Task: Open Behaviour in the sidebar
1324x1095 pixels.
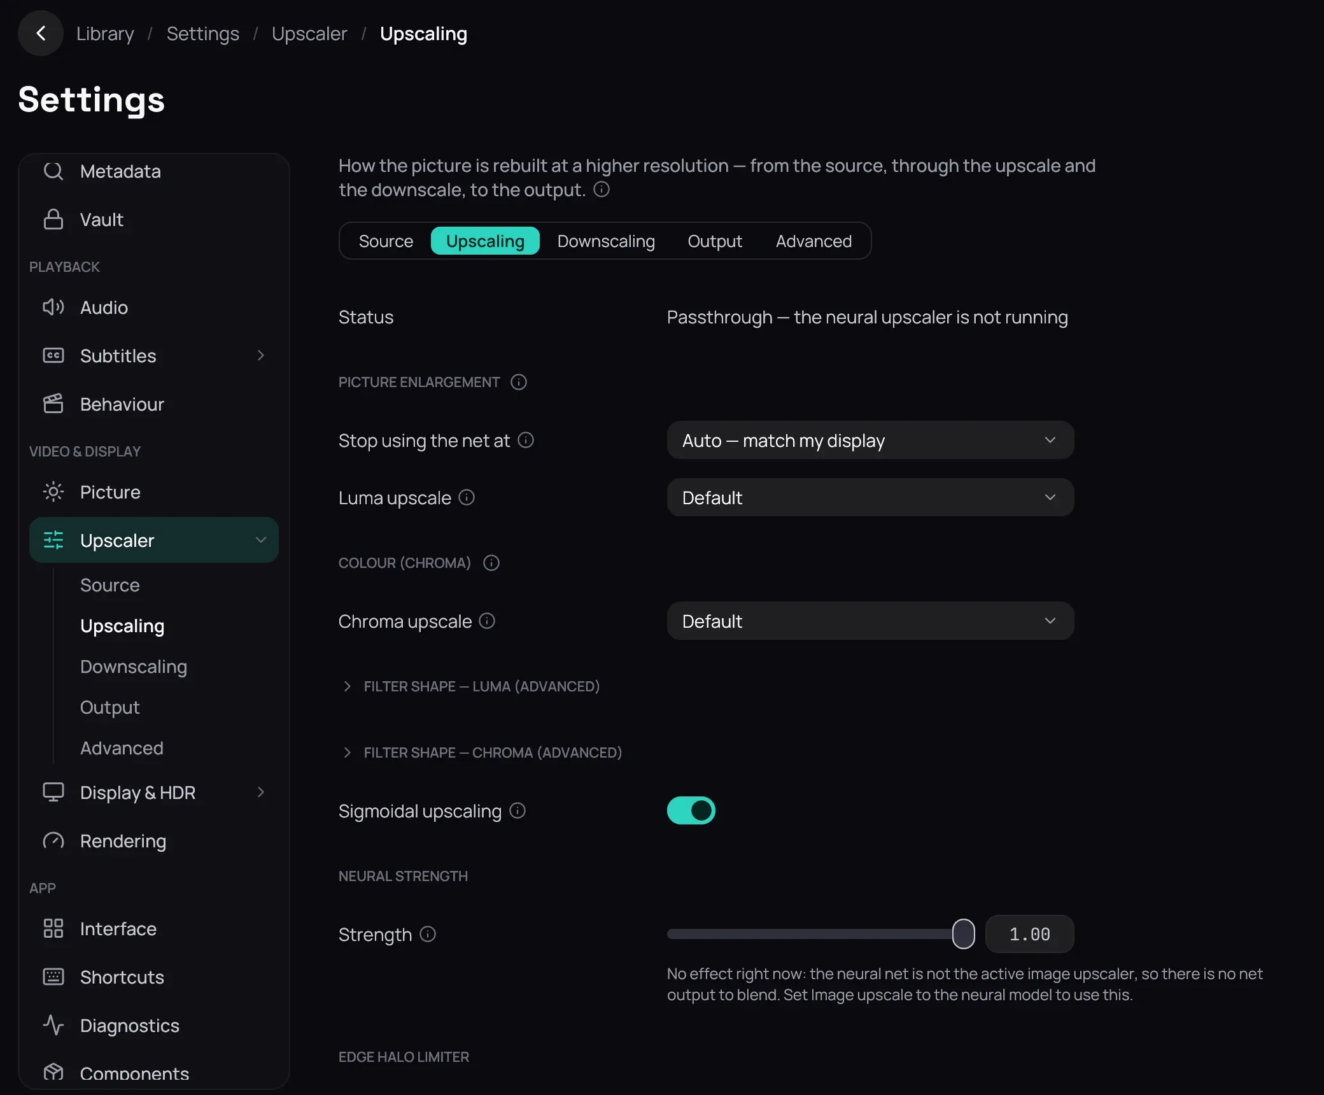Action: tap(154, 404)
